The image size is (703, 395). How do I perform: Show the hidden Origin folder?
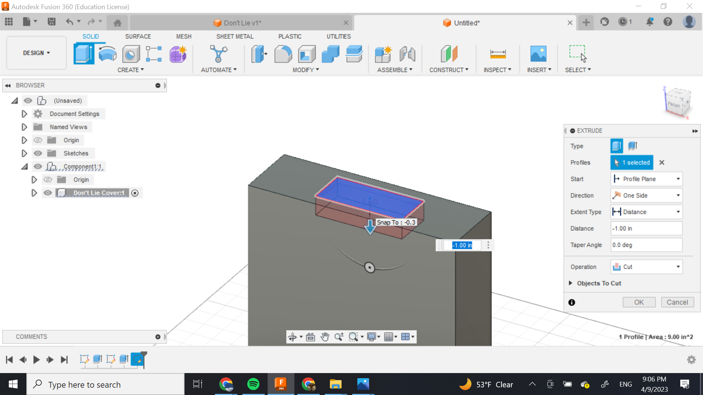(x=38, y=140)
